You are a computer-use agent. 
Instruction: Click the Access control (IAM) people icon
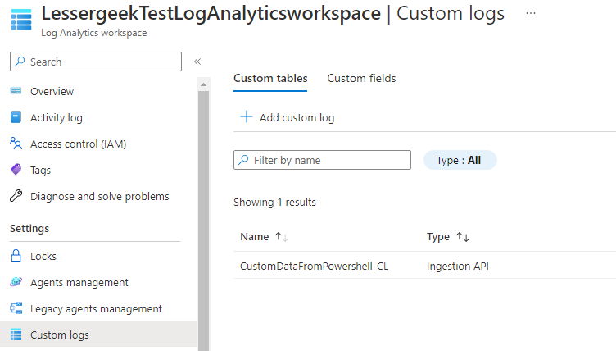[16, 144]
